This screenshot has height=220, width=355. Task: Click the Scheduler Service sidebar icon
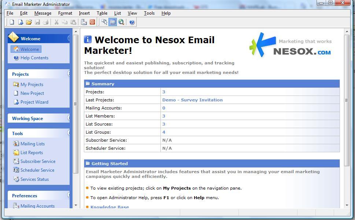point(16,170)
